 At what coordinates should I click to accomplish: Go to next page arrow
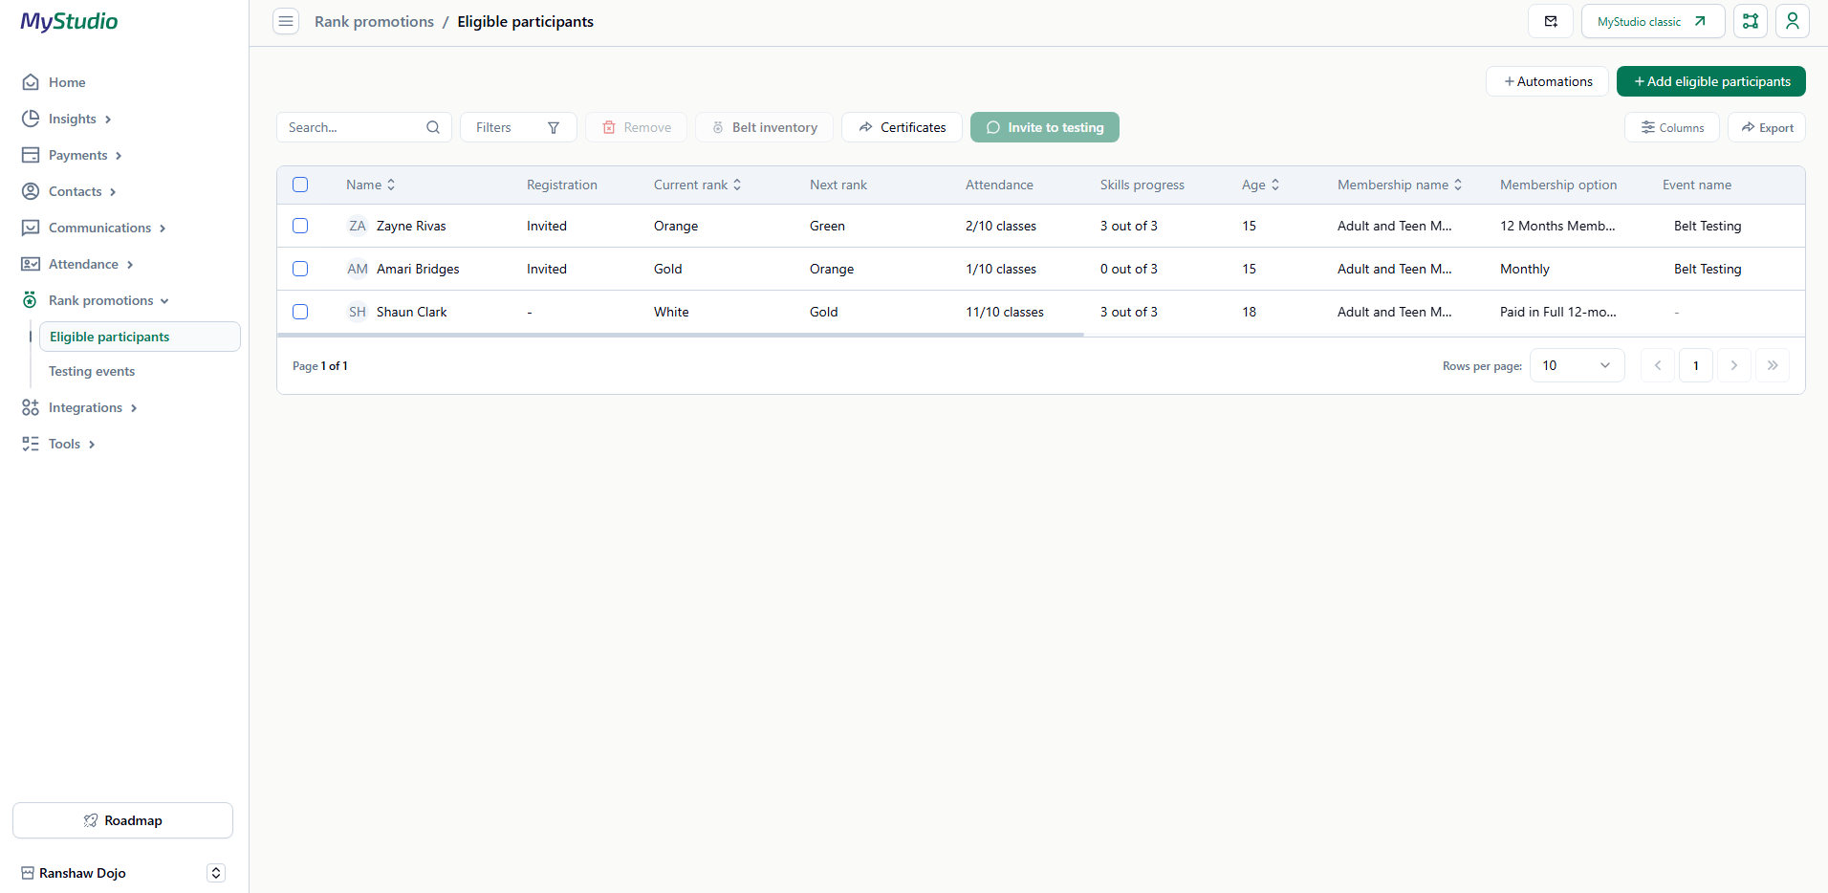1734,365
